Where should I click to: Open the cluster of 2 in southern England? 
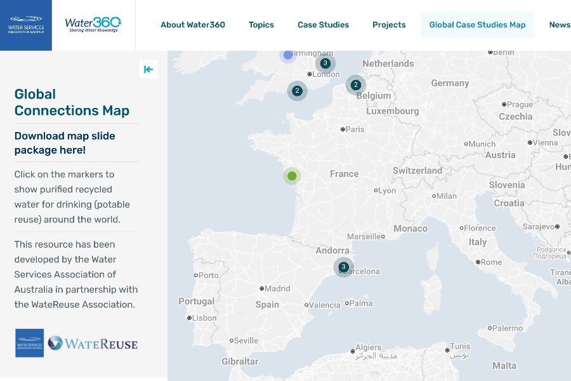(x=297, y=91)
